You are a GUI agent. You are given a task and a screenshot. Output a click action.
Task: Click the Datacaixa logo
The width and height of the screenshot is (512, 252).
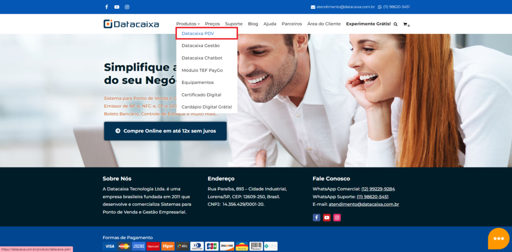coord(131,24)
